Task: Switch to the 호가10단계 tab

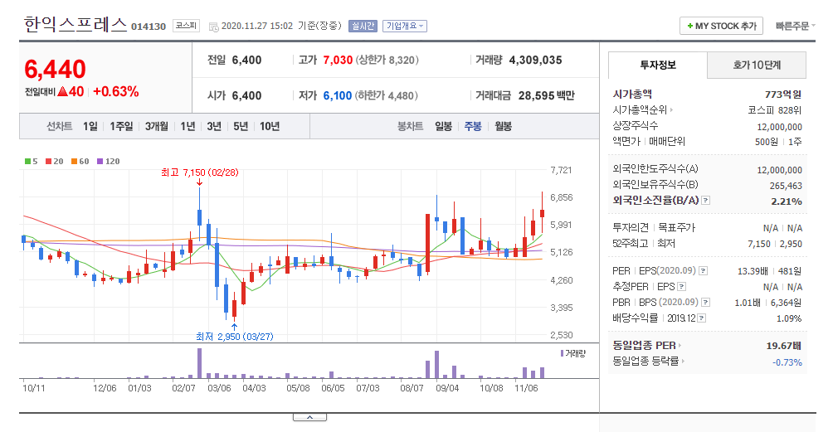Action: click(x=757, y=65)
